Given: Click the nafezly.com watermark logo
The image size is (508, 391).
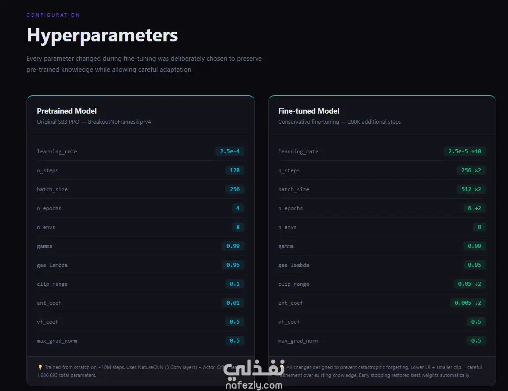Looking at the screenshot, I should point(254,375).
